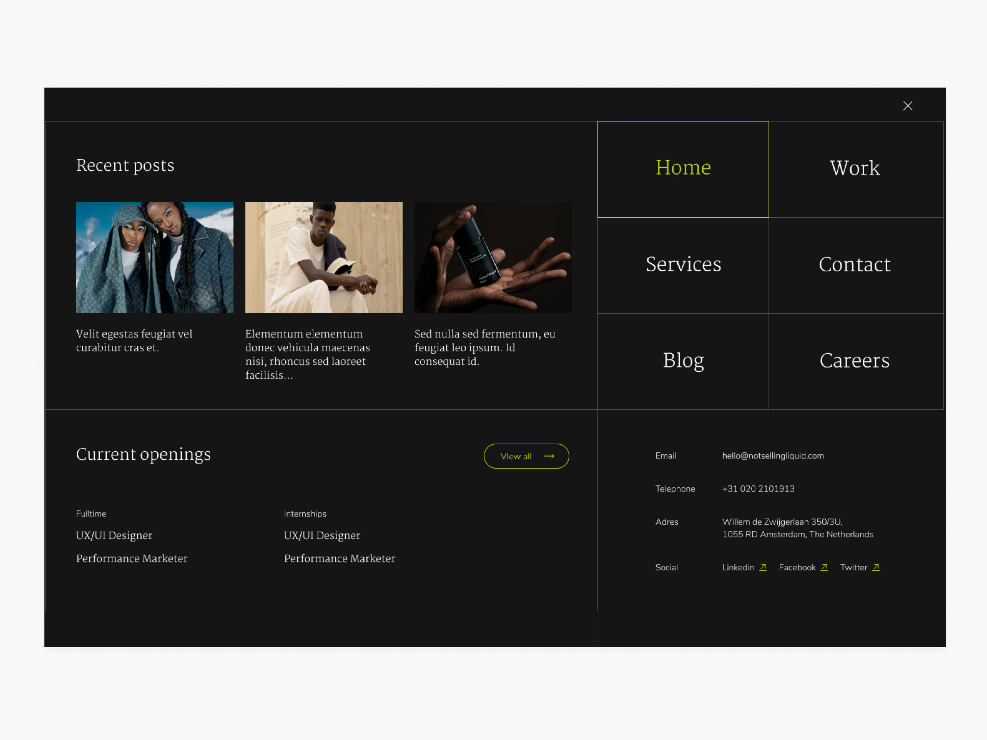Click the telephone number +31 020 2101913
Image resolution: width=987 pixels, height=740 pixels.
click(758, 488)
